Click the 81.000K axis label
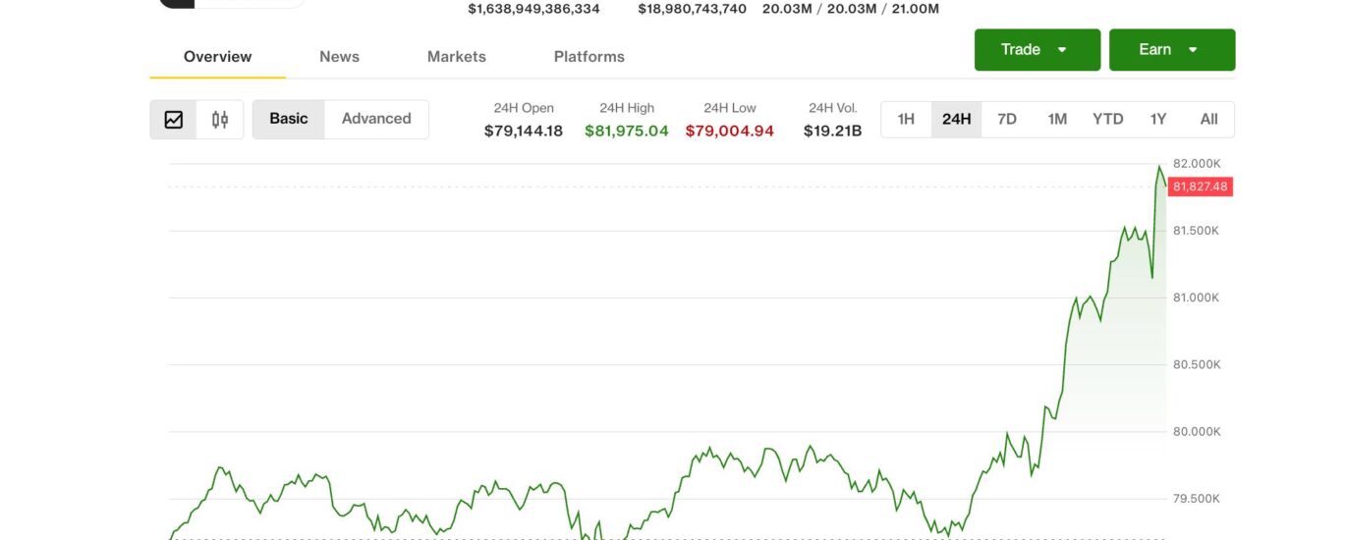 pos(1197,297)
